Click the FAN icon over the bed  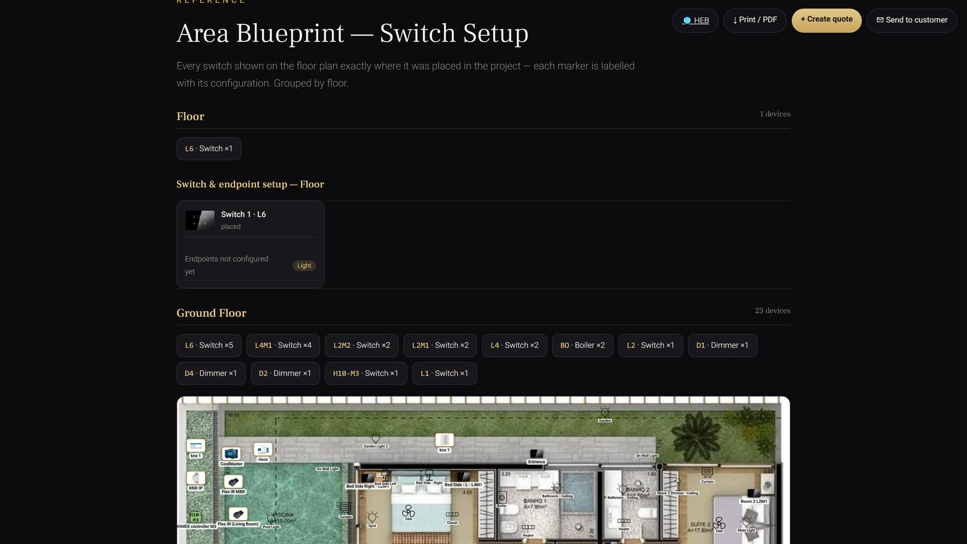click(408, 510)
